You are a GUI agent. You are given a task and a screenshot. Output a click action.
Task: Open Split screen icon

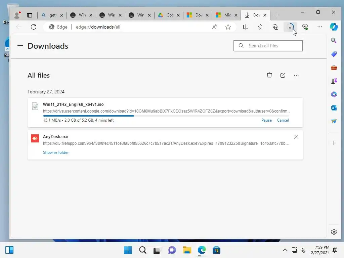pos(246,27)
